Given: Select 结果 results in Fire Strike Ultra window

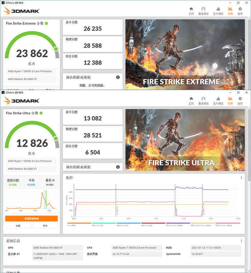Looking at the screenshot, I should pyautogui.click(x=230, y=101).
